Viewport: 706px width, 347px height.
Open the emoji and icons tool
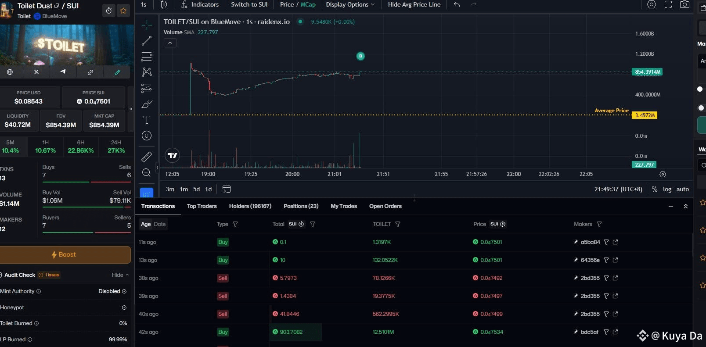click(147, 136)
